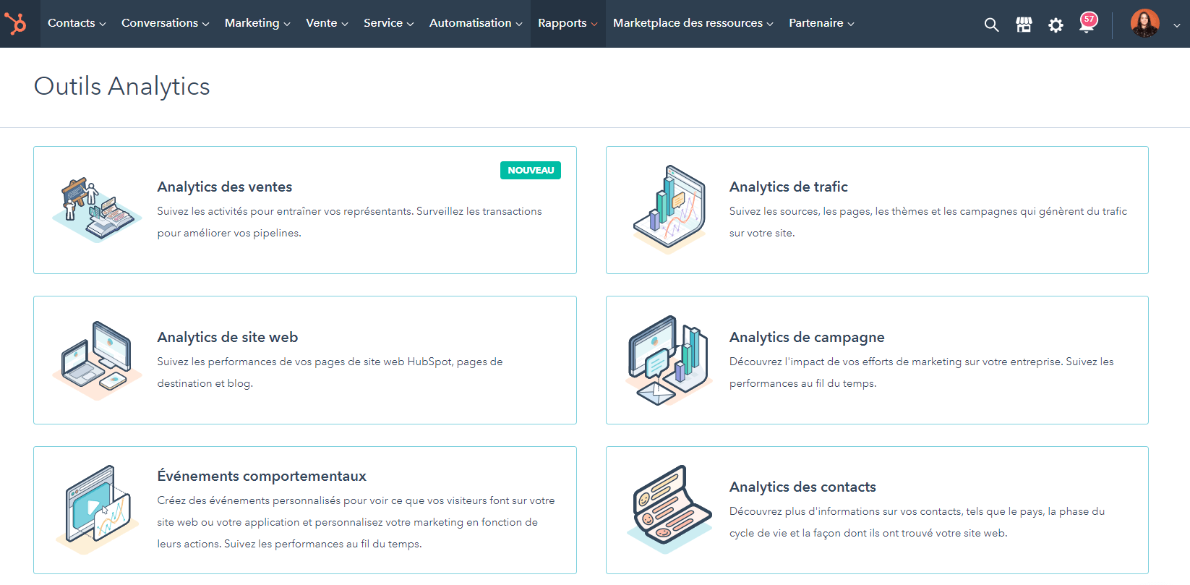Open the settings gear icon

click(1056, 25)
